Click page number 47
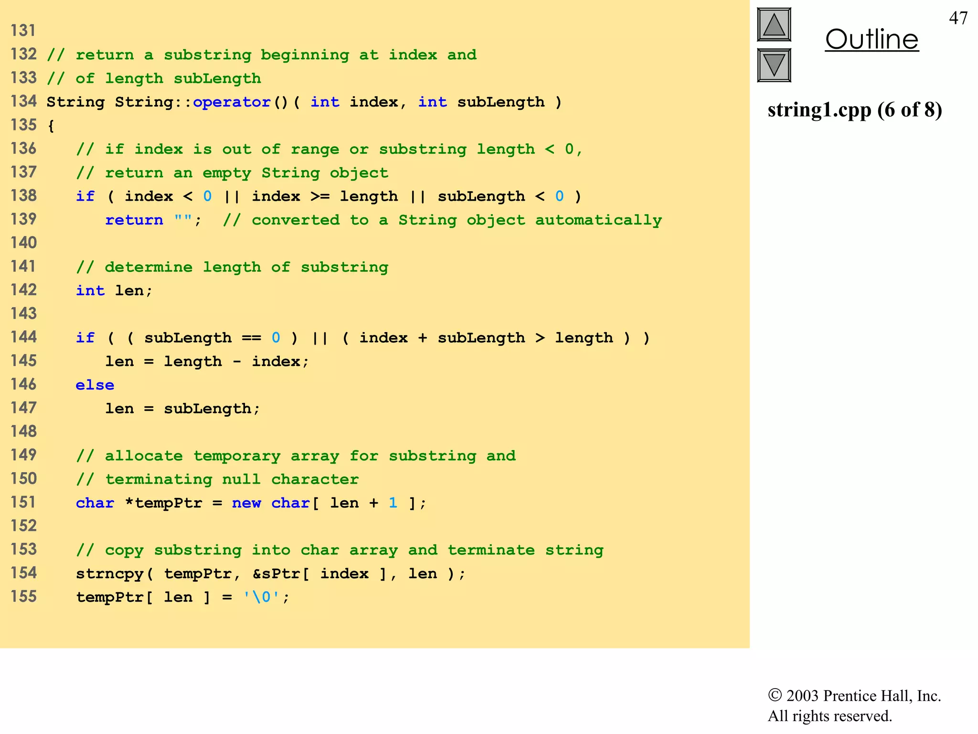This screenshot has width=978, height=734. pos(958,18)
